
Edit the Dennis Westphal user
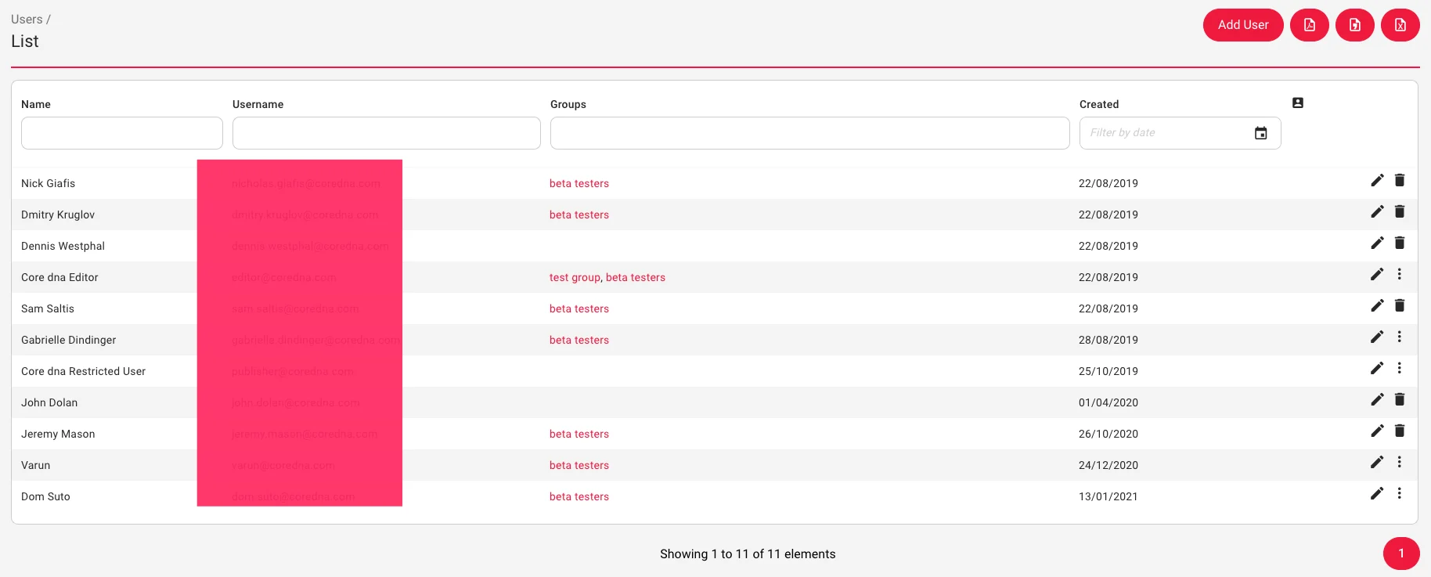point(1378,243)
